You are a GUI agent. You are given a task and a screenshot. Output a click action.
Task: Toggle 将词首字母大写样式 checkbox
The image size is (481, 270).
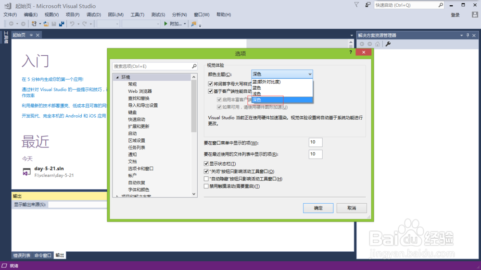tap(211, 84)
